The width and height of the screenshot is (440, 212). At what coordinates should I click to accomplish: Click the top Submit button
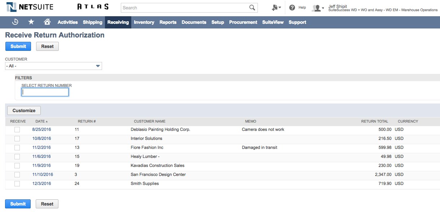[18, 46]
